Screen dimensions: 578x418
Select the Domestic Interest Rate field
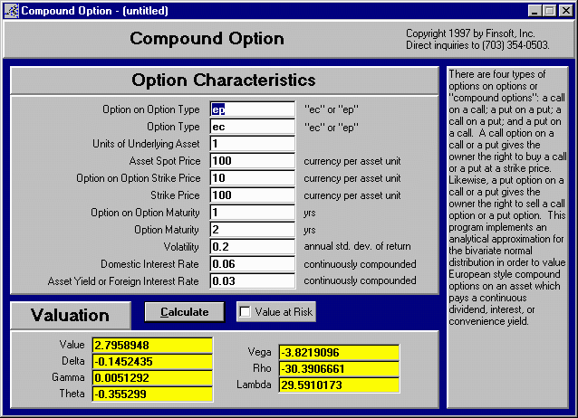tap(252, 264)
